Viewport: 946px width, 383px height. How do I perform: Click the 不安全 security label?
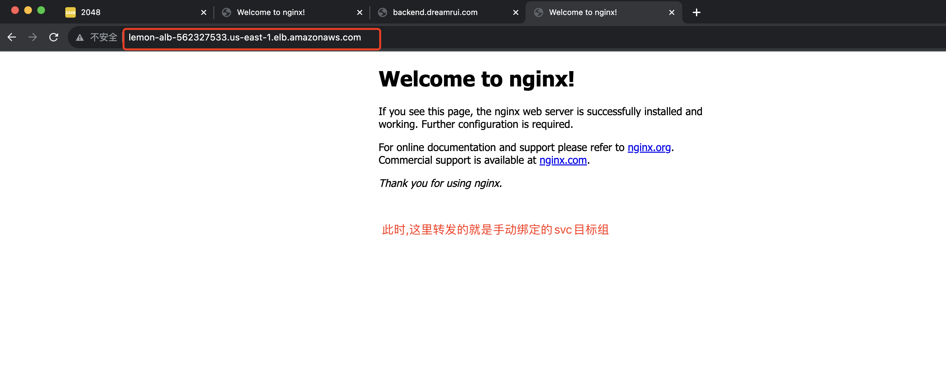tap(103, 38)
